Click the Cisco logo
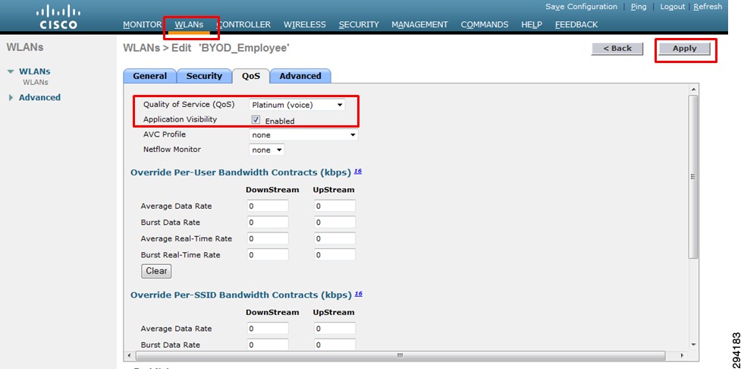 pos(58,17)
